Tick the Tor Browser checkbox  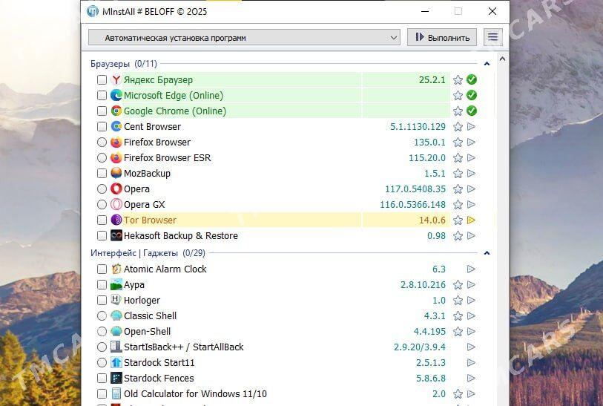(102, 220)
